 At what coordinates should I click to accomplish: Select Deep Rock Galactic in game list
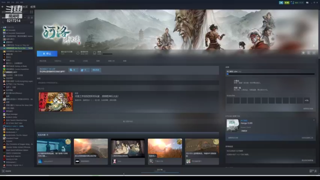(13, 156)
